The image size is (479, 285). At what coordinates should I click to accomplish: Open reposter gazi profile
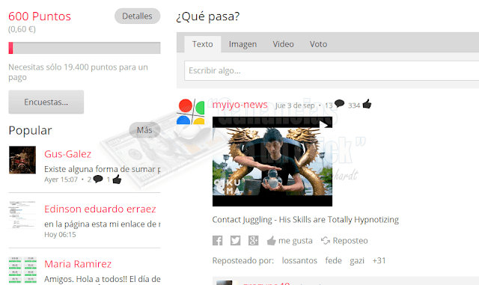point(357,260)
